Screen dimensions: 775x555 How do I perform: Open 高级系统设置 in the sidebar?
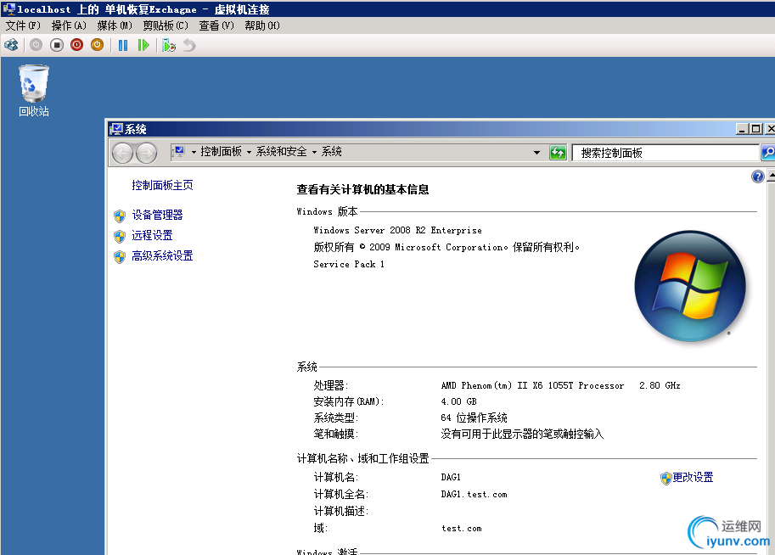pyautogui.click(x=162, y=255)
